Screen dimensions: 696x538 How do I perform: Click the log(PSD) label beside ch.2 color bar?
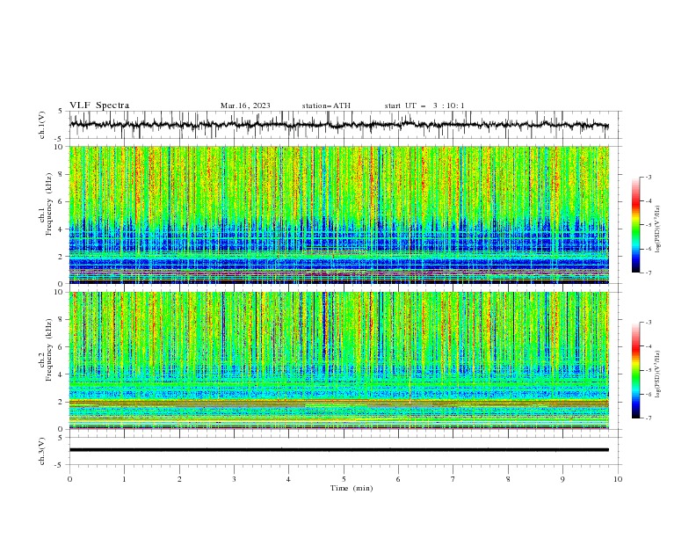click(x=657, y=374)
